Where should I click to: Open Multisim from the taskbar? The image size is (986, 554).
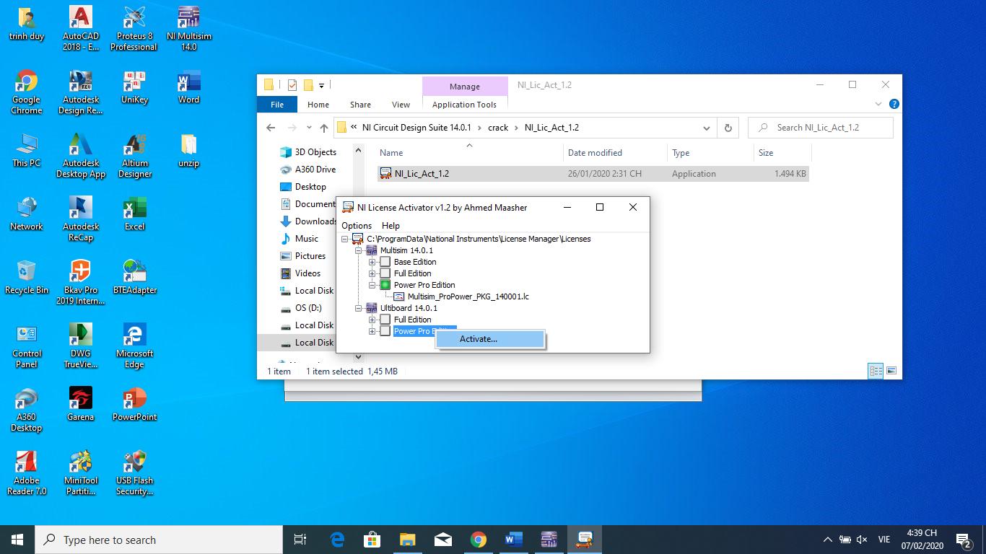point(549,540)
